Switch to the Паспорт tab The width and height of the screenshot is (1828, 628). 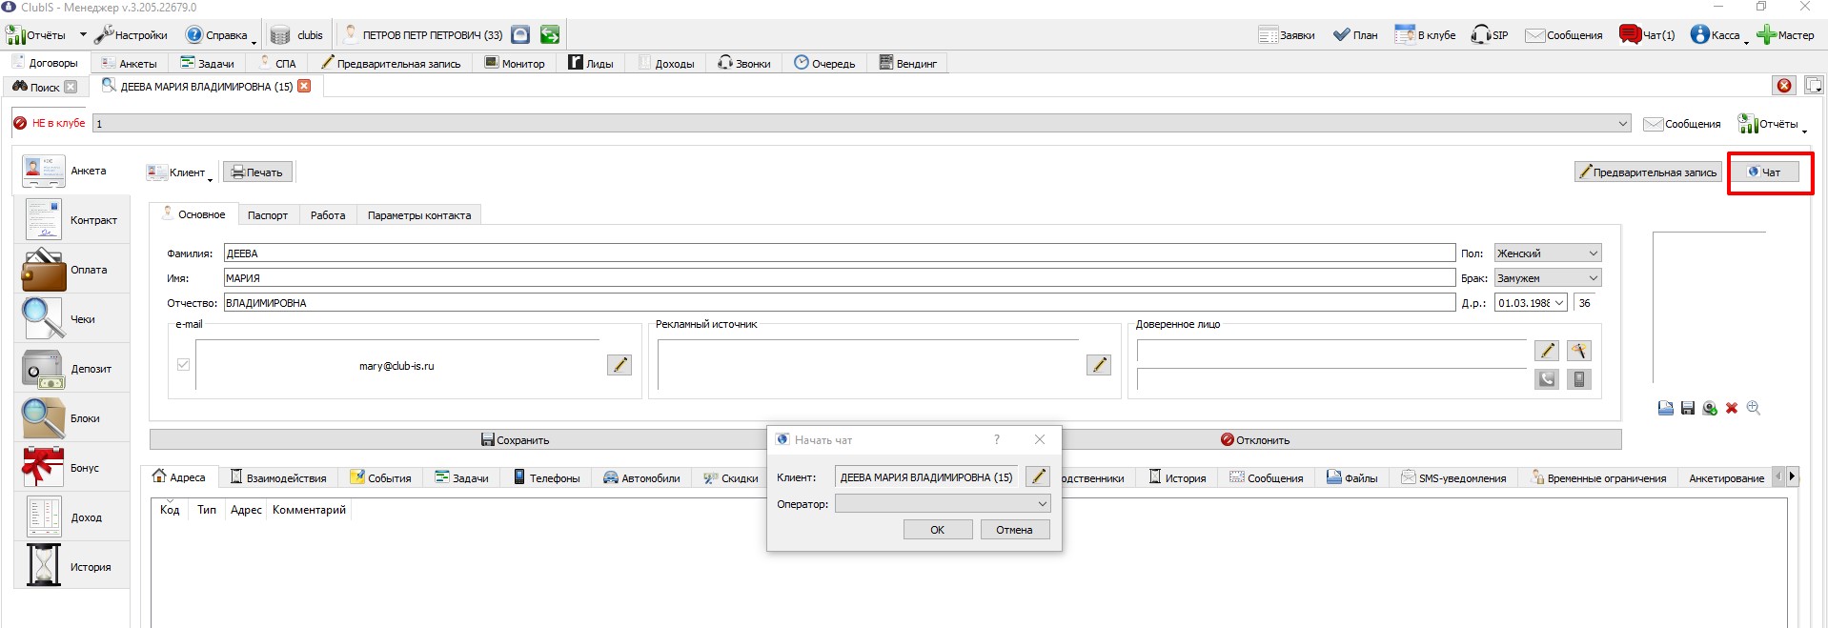click(268, 215)
